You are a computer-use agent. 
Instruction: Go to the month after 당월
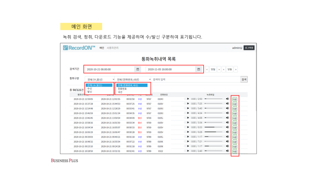(236, 69)
